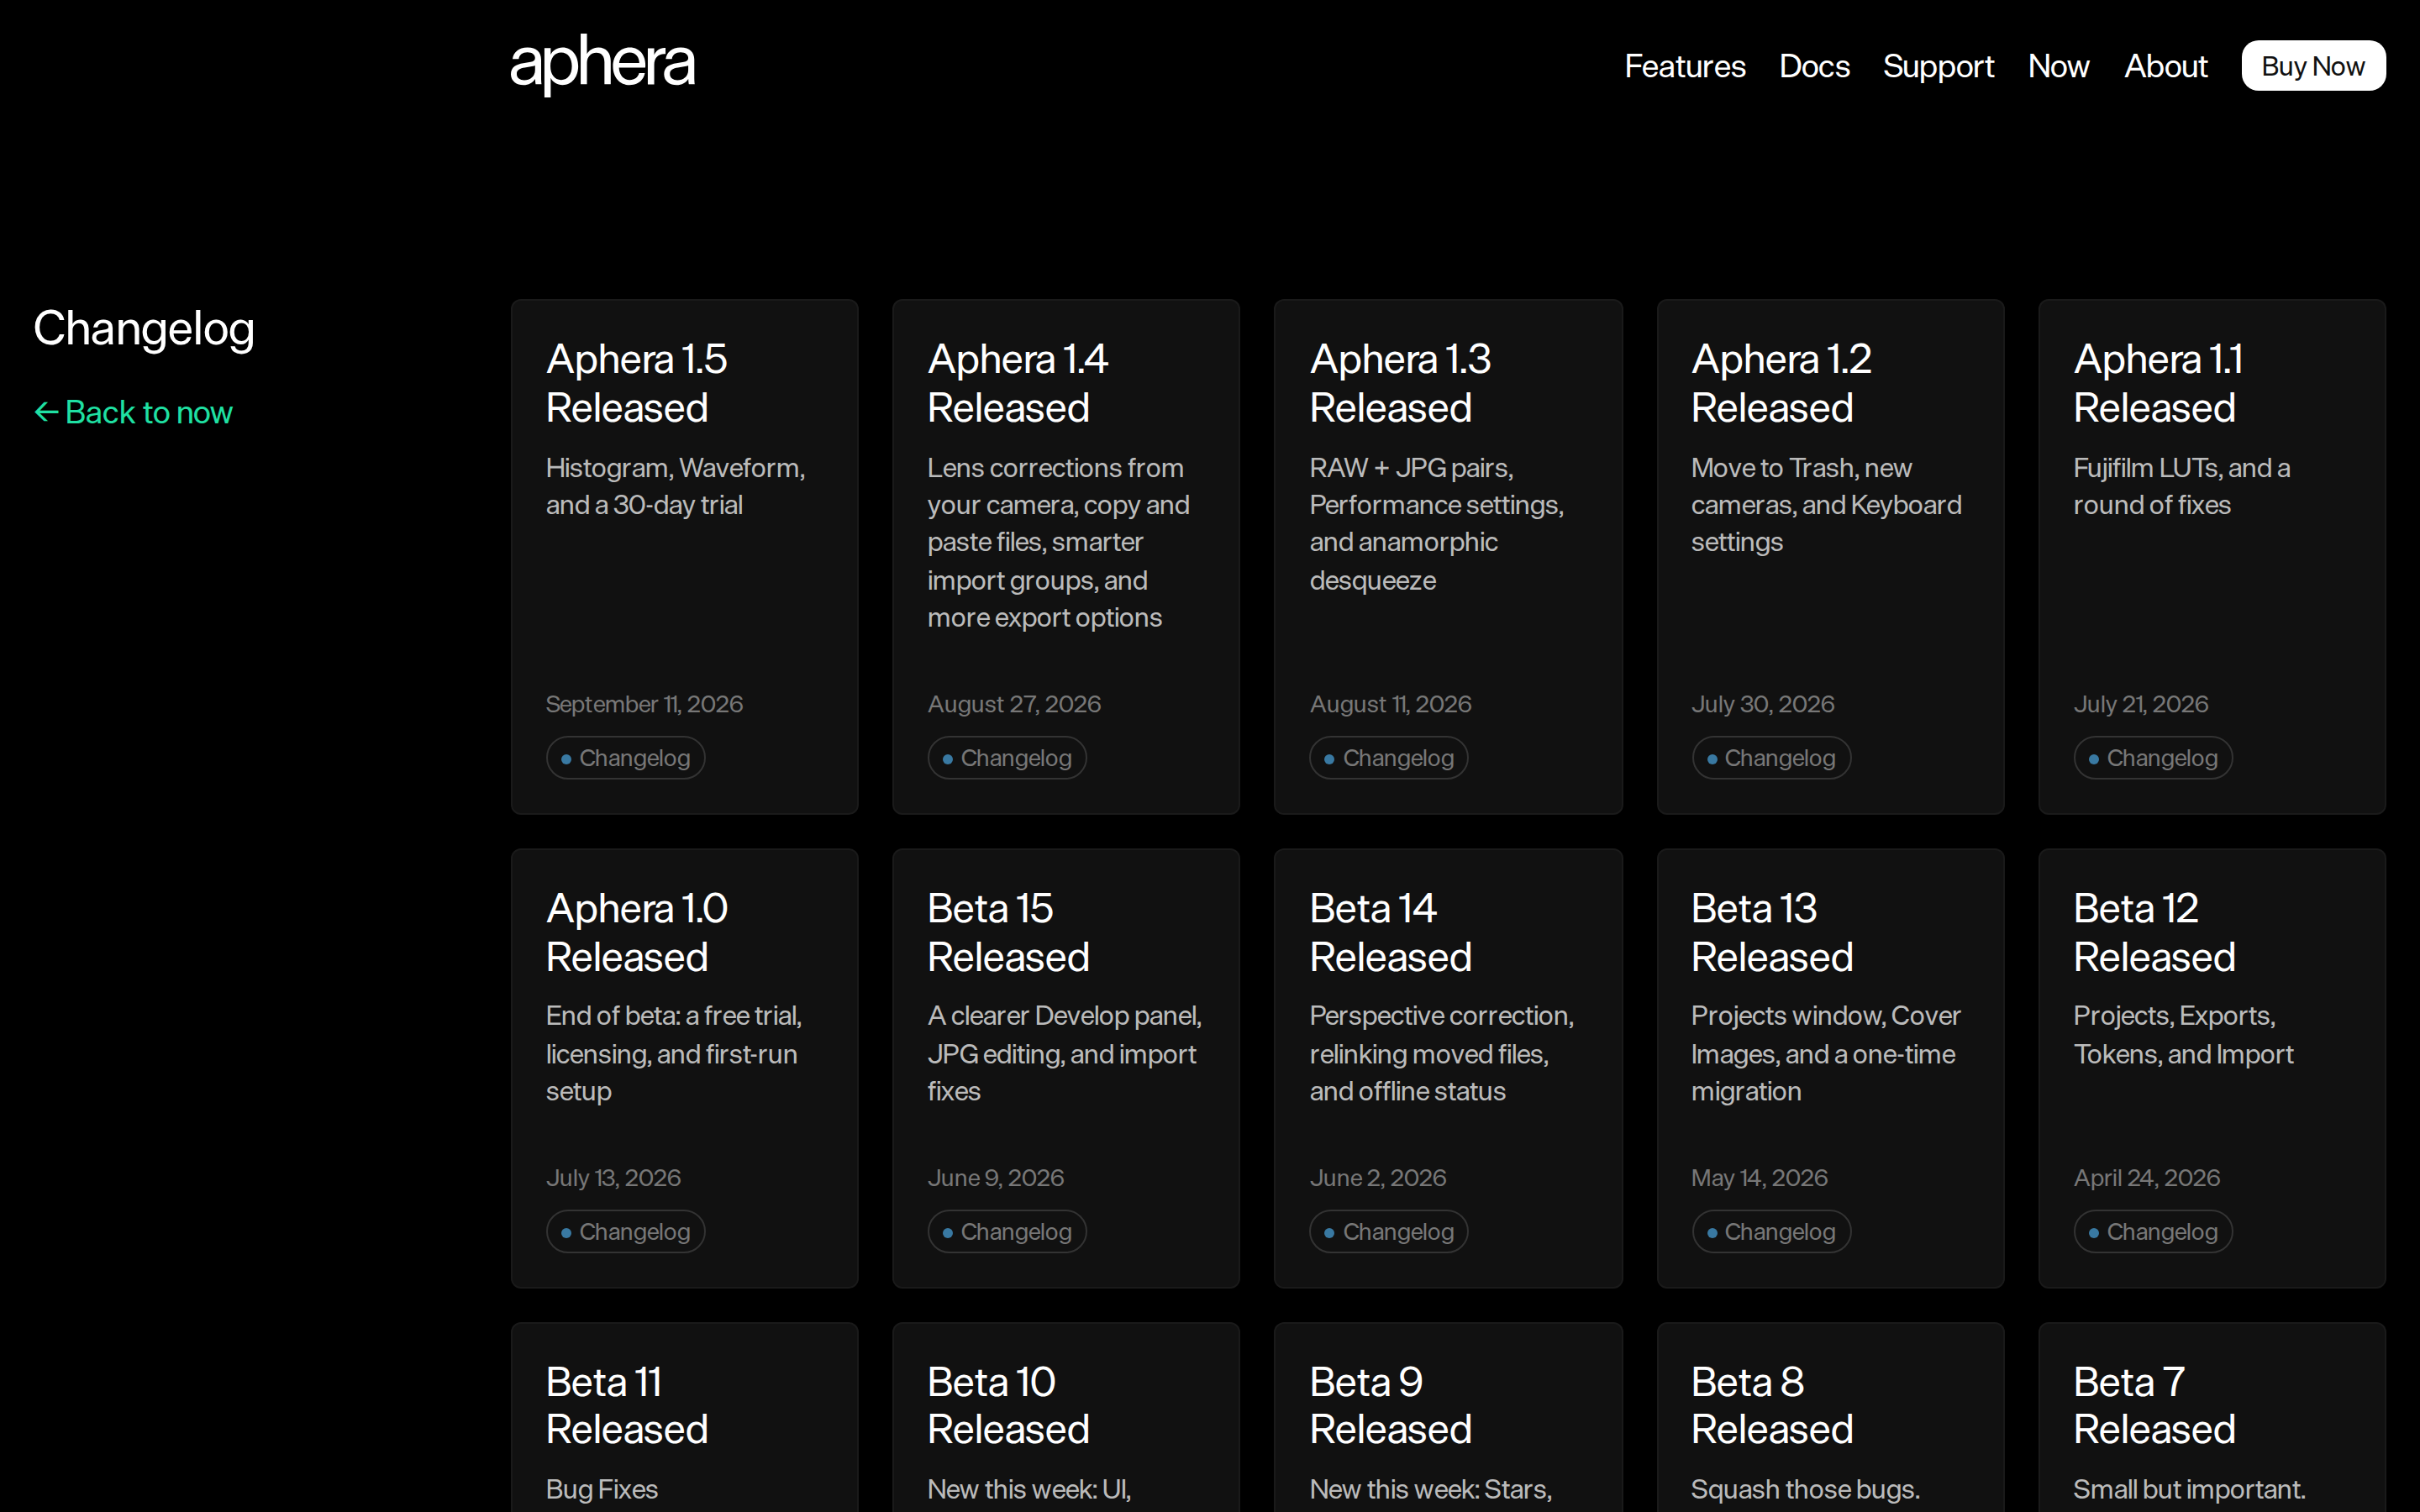Image resolution: width=2420 pixels, height=1512 pixels.
Task: Open the Beta 7 Released card title
Action: [2154, 1405]
